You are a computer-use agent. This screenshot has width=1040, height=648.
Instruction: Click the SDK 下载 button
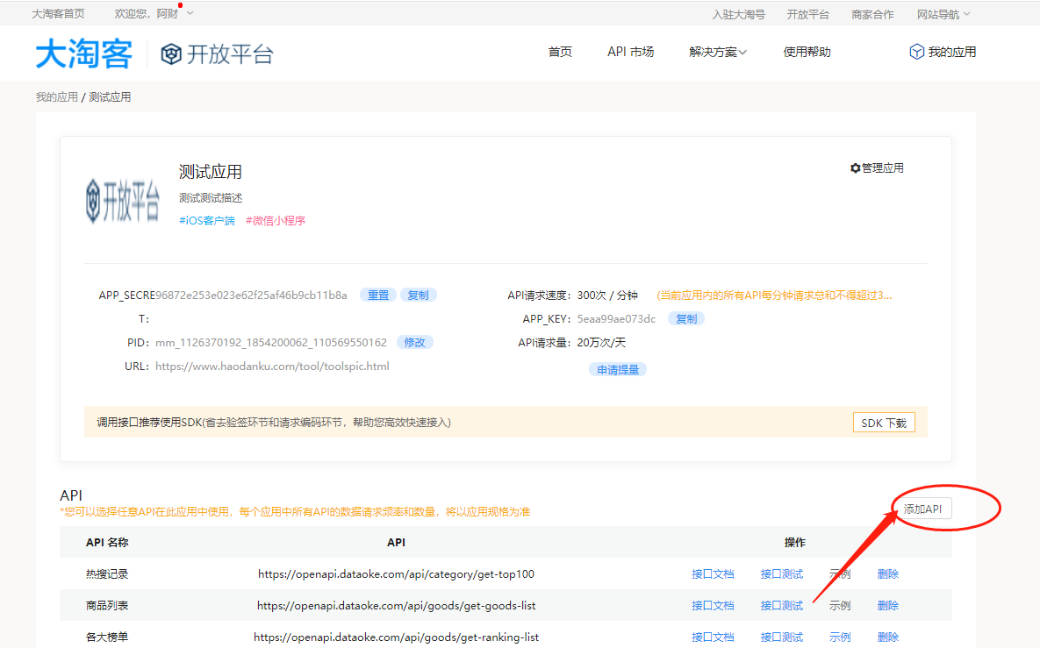pos(884,423)
